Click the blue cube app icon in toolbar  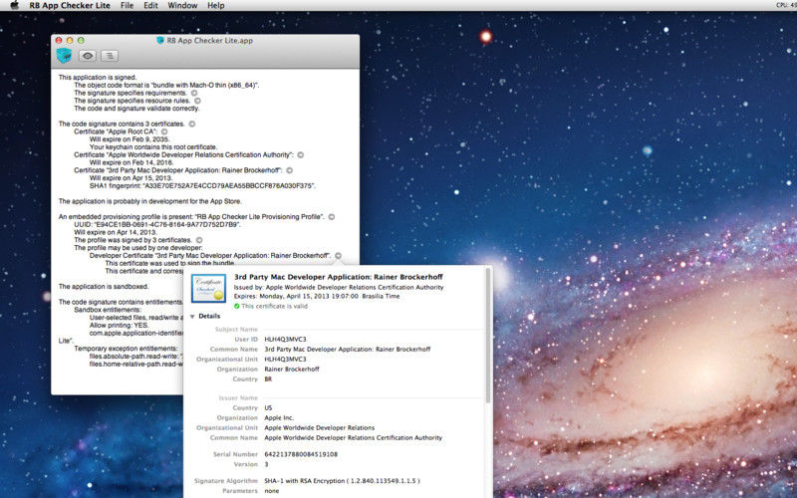pos(64,56)
